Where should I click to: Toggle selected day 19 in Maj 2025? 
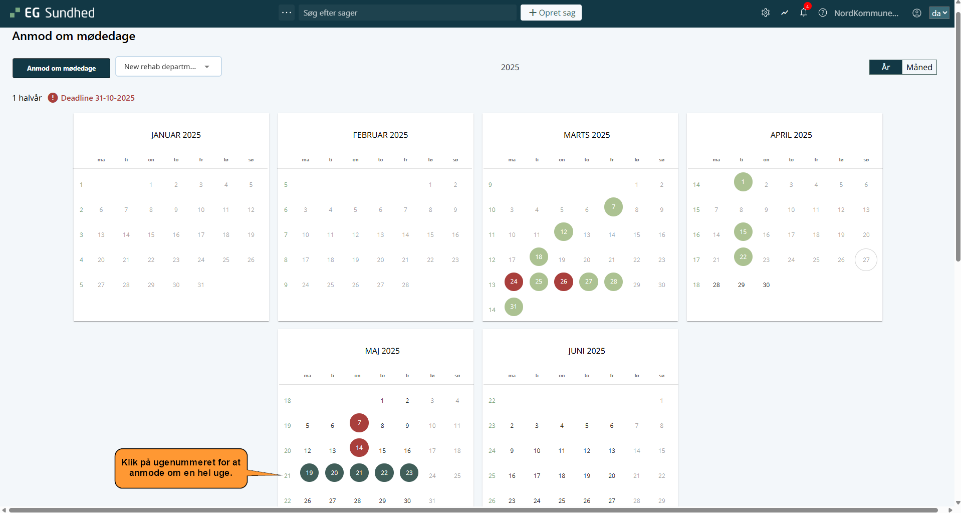coord(309,473)
